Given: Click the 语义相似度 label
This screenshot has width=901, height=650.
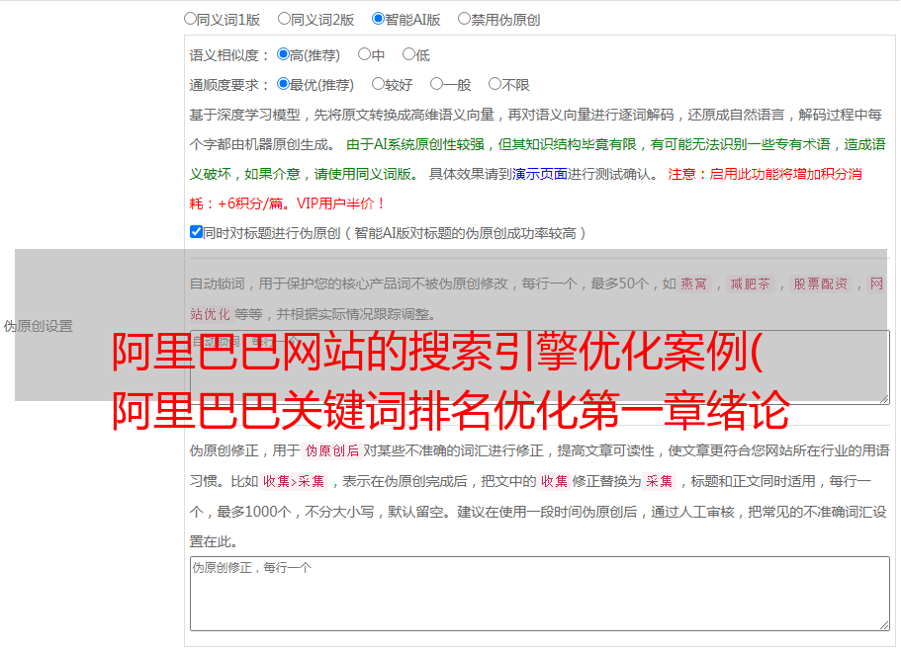Looking at the screenshot, I should [x=229, y=55].
